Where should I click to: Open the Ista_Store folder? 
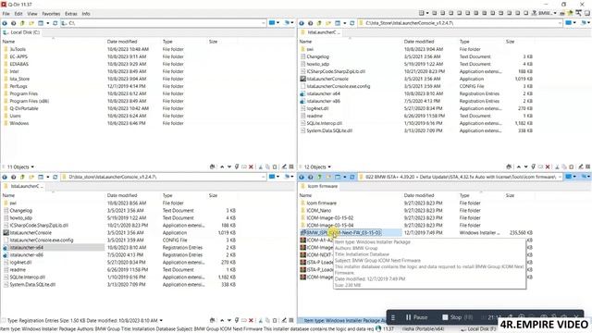click(19, 79)
